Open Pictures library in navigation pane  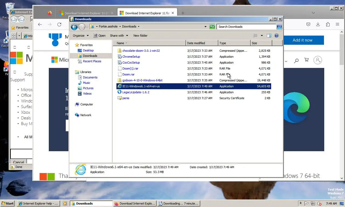click(x=88, y=88)
